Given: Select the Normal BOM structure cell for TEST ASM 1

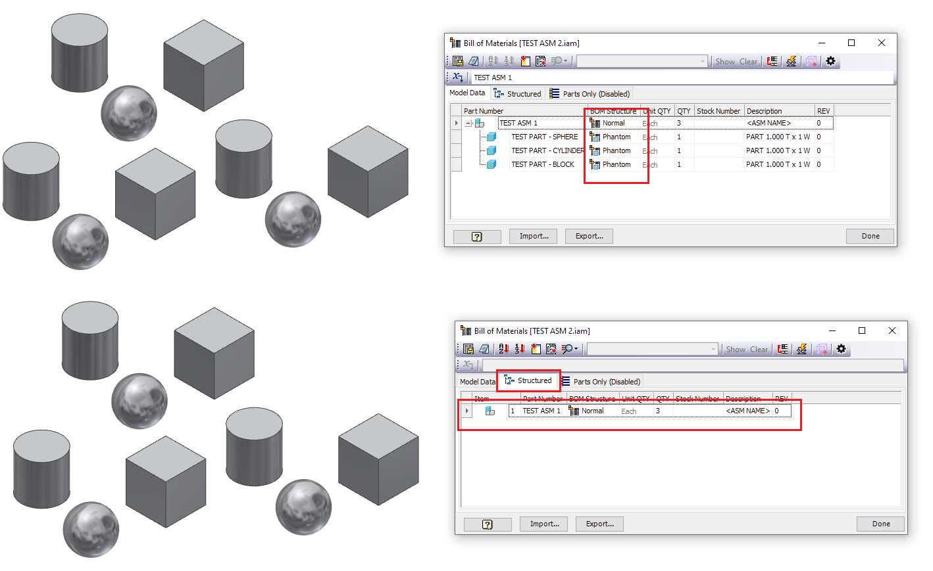Looking at the screenshot, I should click(x=613, y=123).
